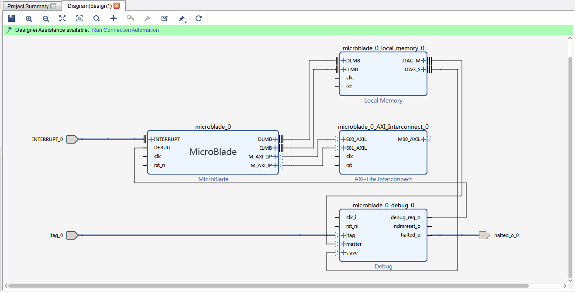Image resolution: width=575 pixels, height=292 pixels.
Task: Zoom in on the block diagram
Action: click(29, 18)
